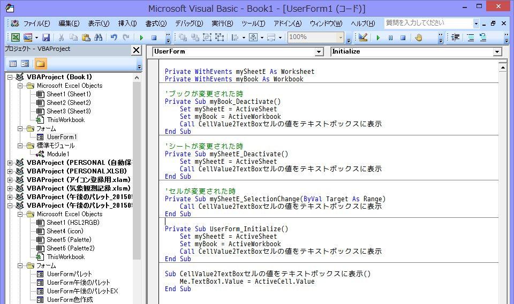This screenshot has height=304, width=514.
Task: Click project tree scroll up arrow
Action: coord(137,78)
